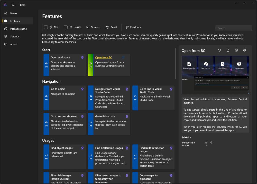Click the Feedback toolbar button
The height and width of the screenshot is (184, 257).
pyautogui.click(x=133, y=27)
